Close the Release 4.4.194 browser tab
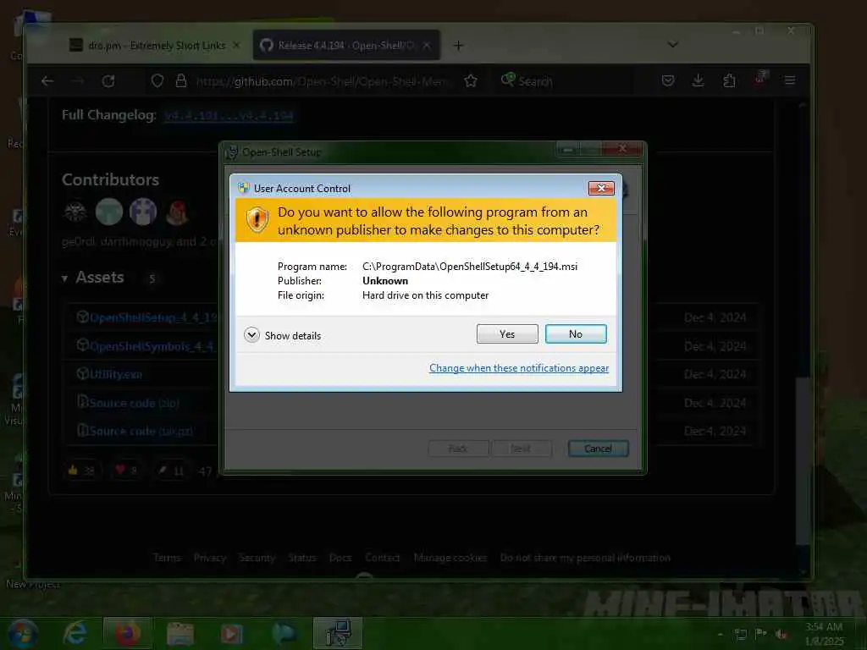The width and height of the screenshot is (867, 650). pos(427,46)
